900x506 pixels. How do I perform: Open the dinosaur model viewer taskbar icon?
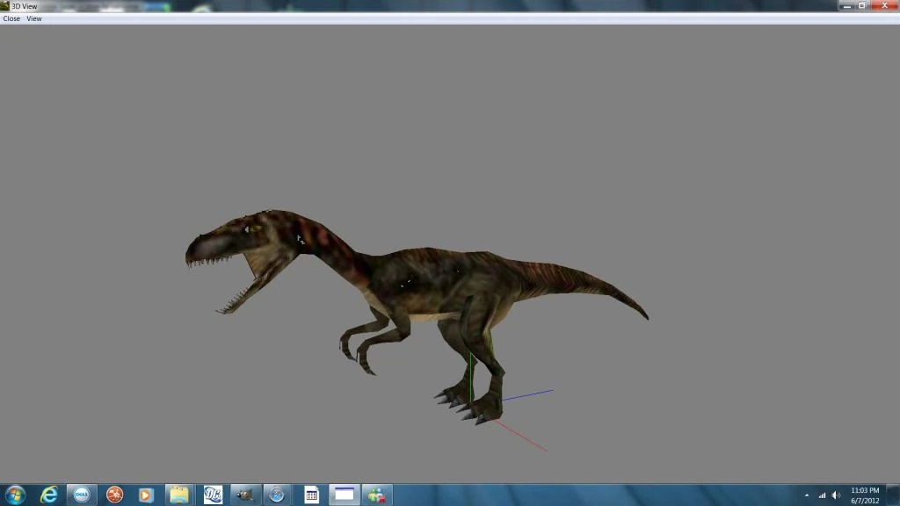(x=245, y=495)
